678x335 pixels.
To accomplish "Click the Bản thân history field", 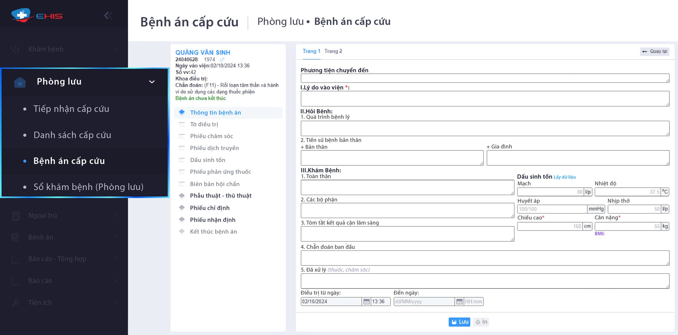I will (x=392, y=158).
